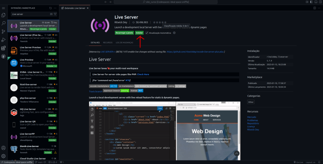The height and width of the screenshot is (164, 323).
Task: Click Recarregar a janela on extension page
Action: [124, 33]
